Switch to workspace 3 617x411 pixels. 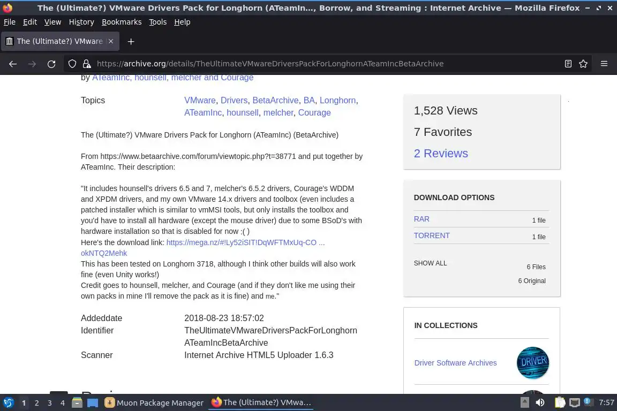coord(50,403)
